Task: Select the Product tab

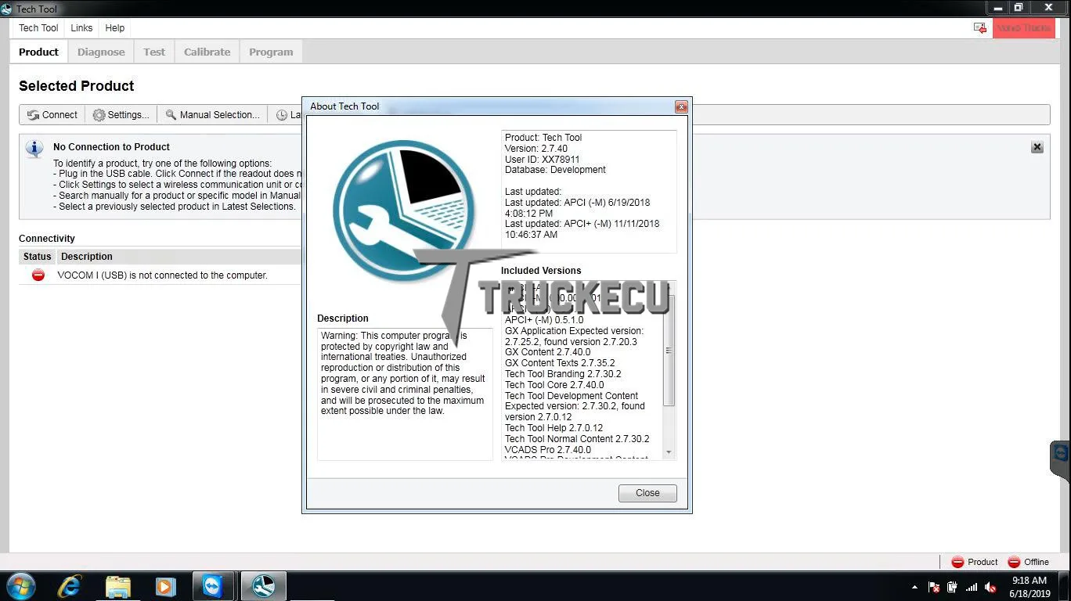Action: click(x=38, y=52)
